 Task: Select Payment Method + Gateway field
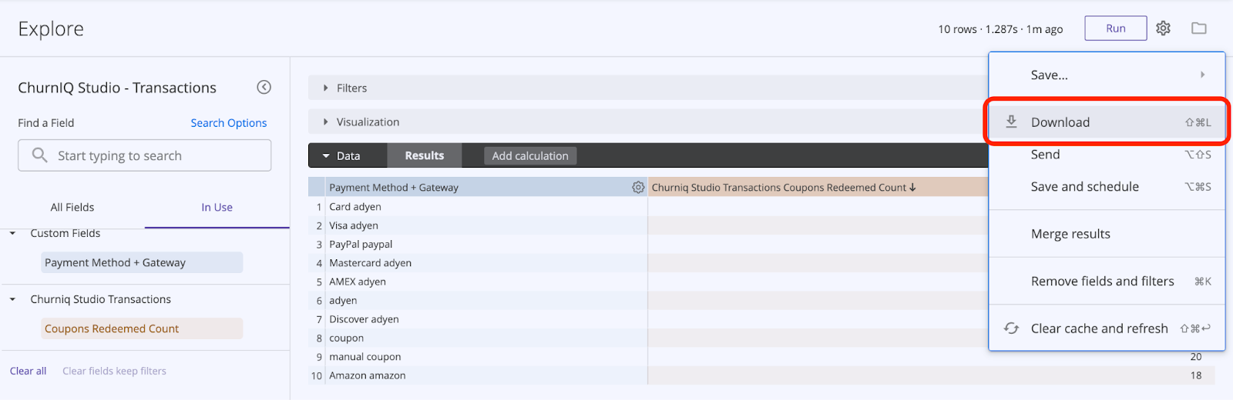(142, 262)
